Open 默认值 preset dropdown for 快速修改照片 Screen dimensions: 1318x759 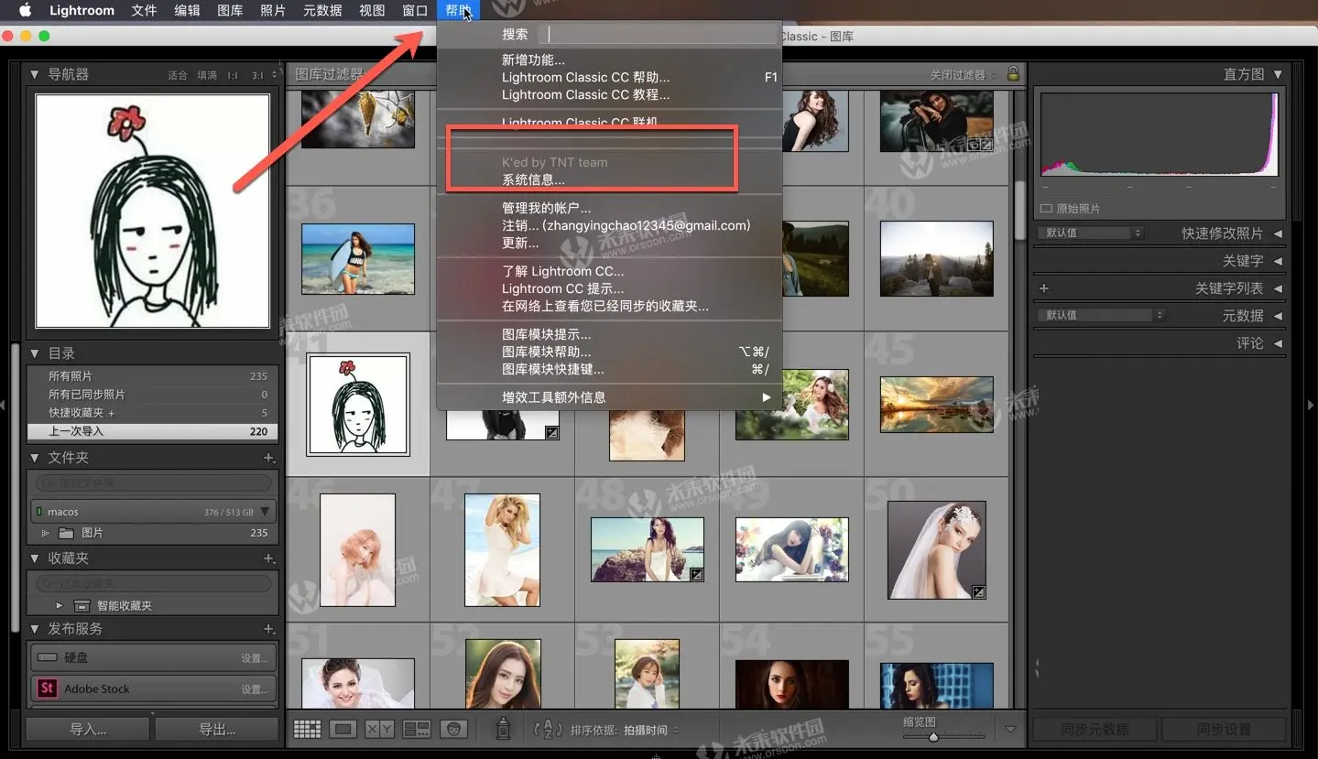tap(1090, 233)
